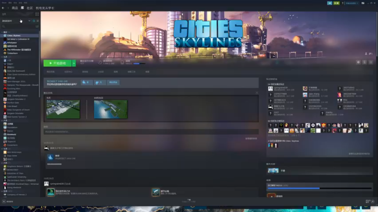Open the 库 library tab

click(22, 8)
